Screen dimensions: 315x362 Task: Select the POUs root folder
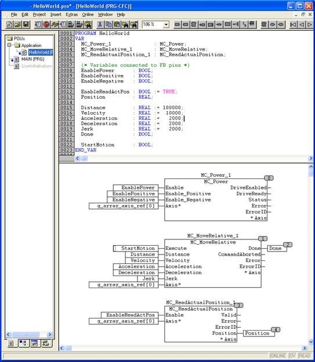[x=19, y=38]
